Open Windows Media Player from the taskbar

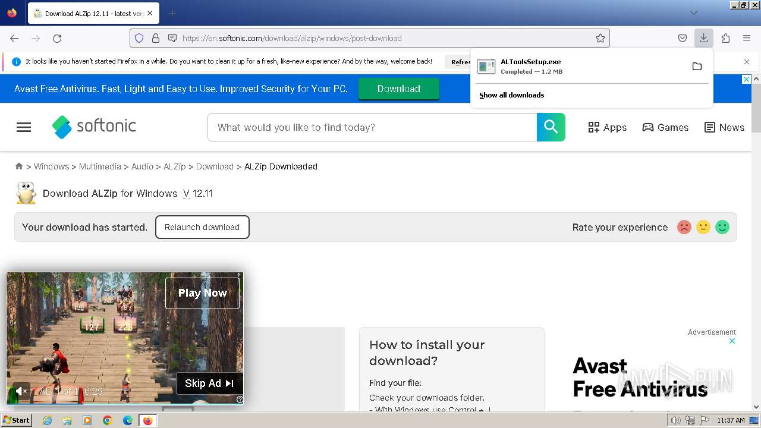(x=87, y=420)
